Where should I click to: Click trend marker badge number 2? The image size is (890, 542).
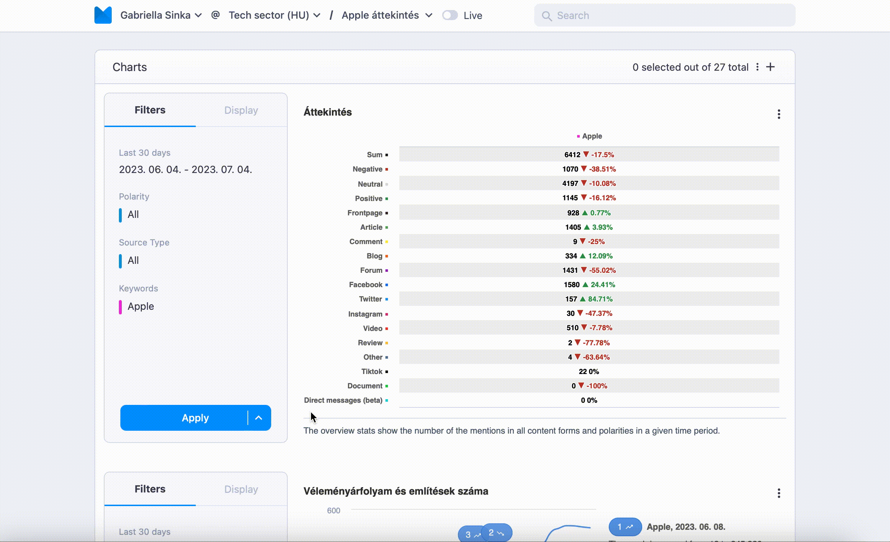pos(497,533)
